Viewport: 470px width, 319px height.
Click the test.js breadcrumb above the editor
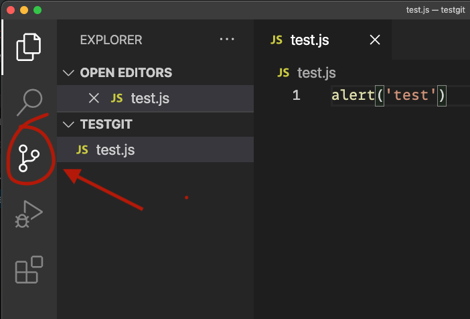316,72
